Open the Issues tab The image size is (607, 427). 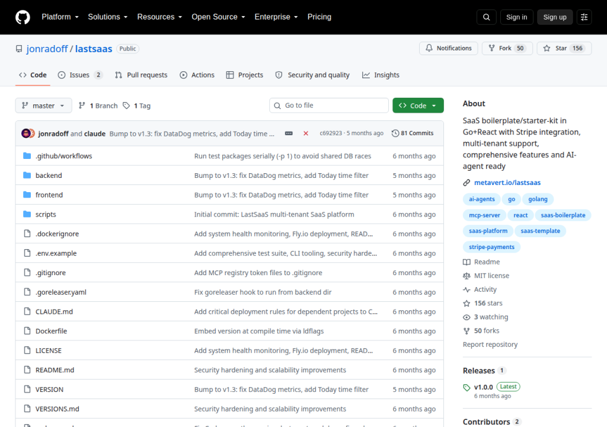click(x=80, y=75)
